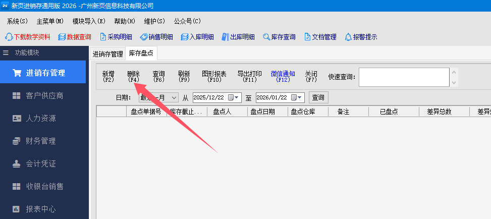Click the 删除 (F4) button
This screenshot has height=219, width=491.
point(134,76)
